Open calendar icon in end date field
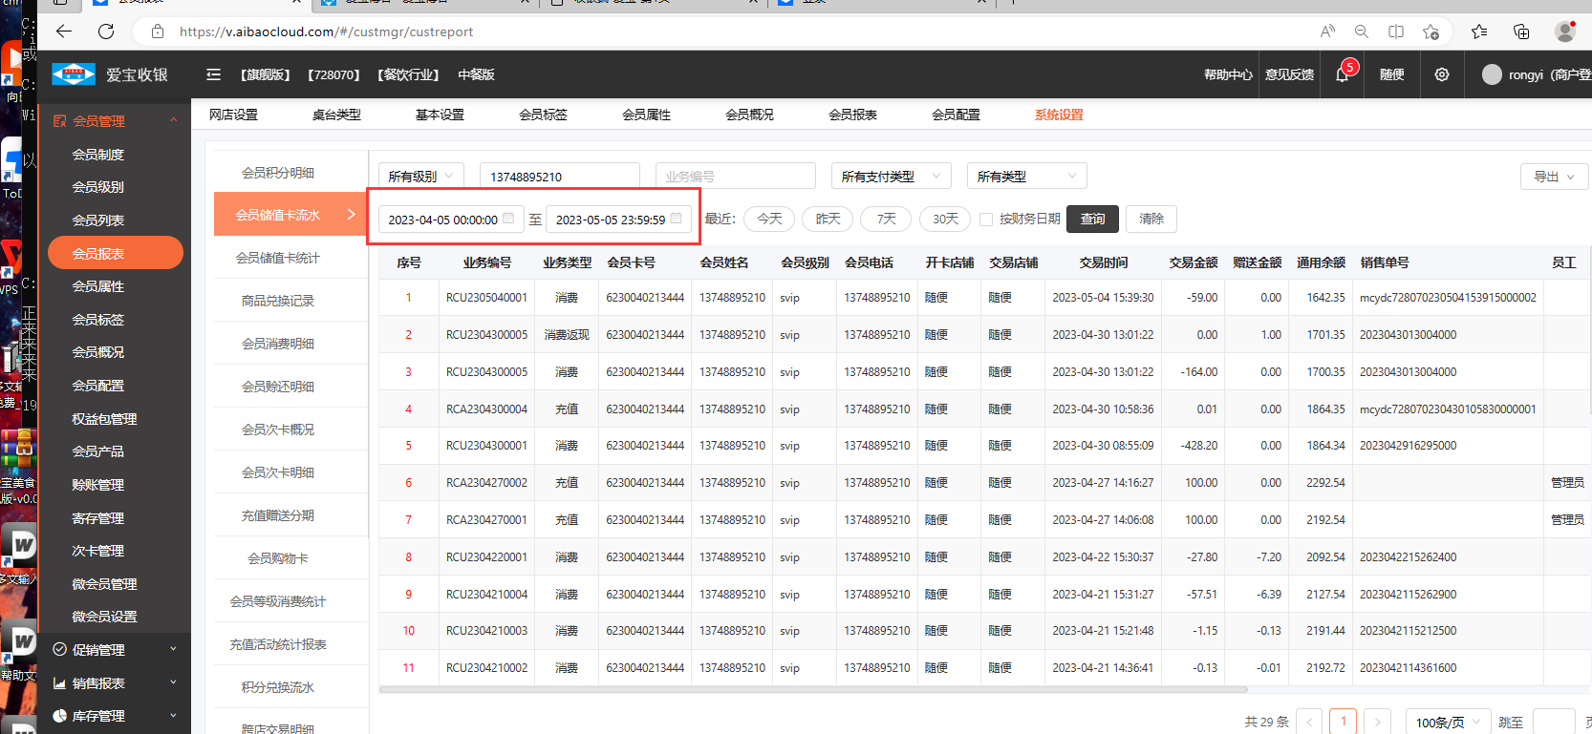1592x734 pixels. [677, 219]
